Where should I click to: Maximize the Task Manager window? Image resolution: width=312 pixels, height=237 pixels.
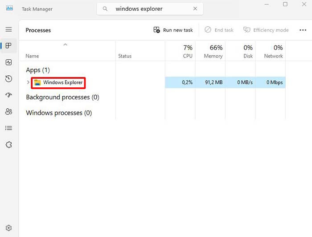[285, 4]
